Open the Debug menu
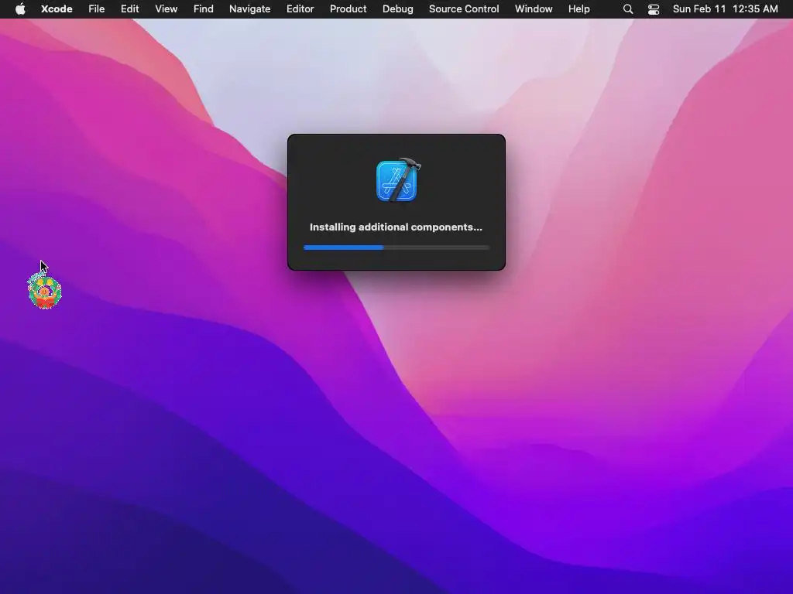Screen dimensions: 793x594 pos(398,9)
